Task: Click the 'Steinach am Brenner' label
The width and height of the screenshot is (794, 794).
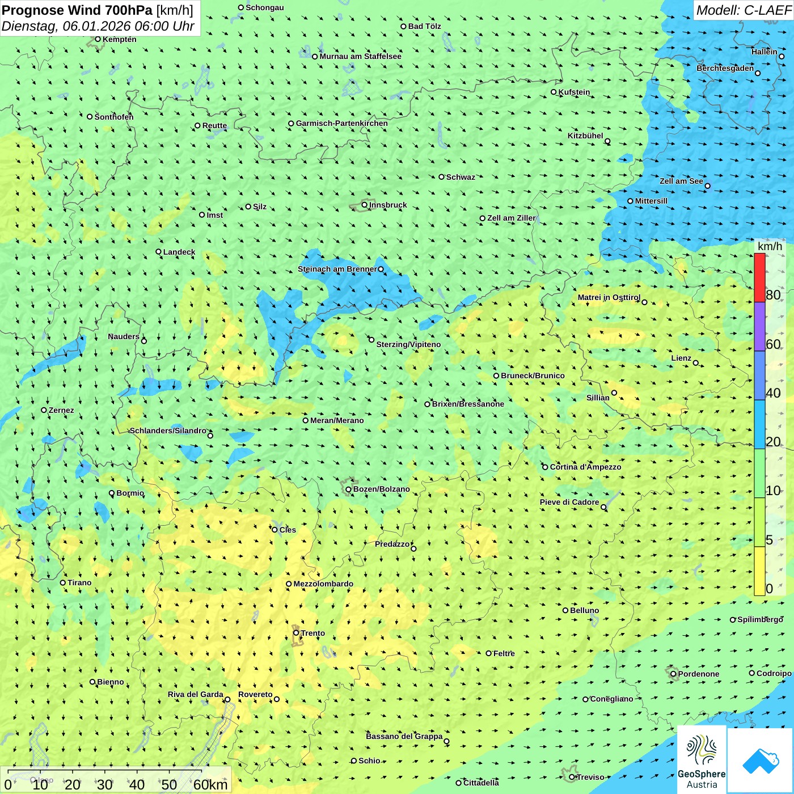Action: tap(337, 269)
